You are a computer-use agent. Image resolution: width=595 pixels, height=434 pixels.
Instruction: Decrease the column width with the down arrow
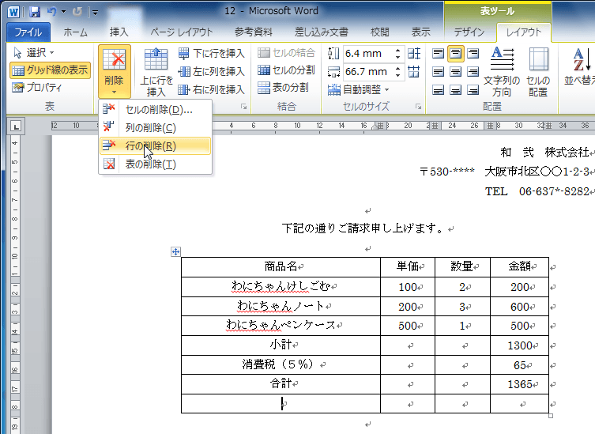point(397,75)
